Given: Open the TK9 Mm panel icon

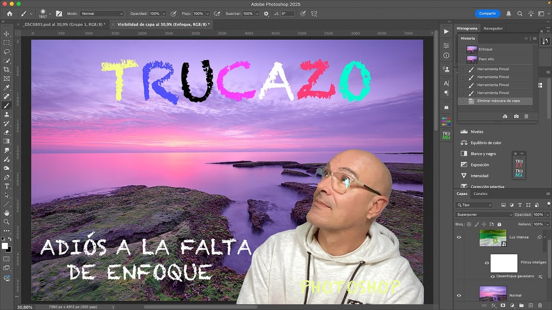Looking at the screenshot, I should click(x=446, y=136).
